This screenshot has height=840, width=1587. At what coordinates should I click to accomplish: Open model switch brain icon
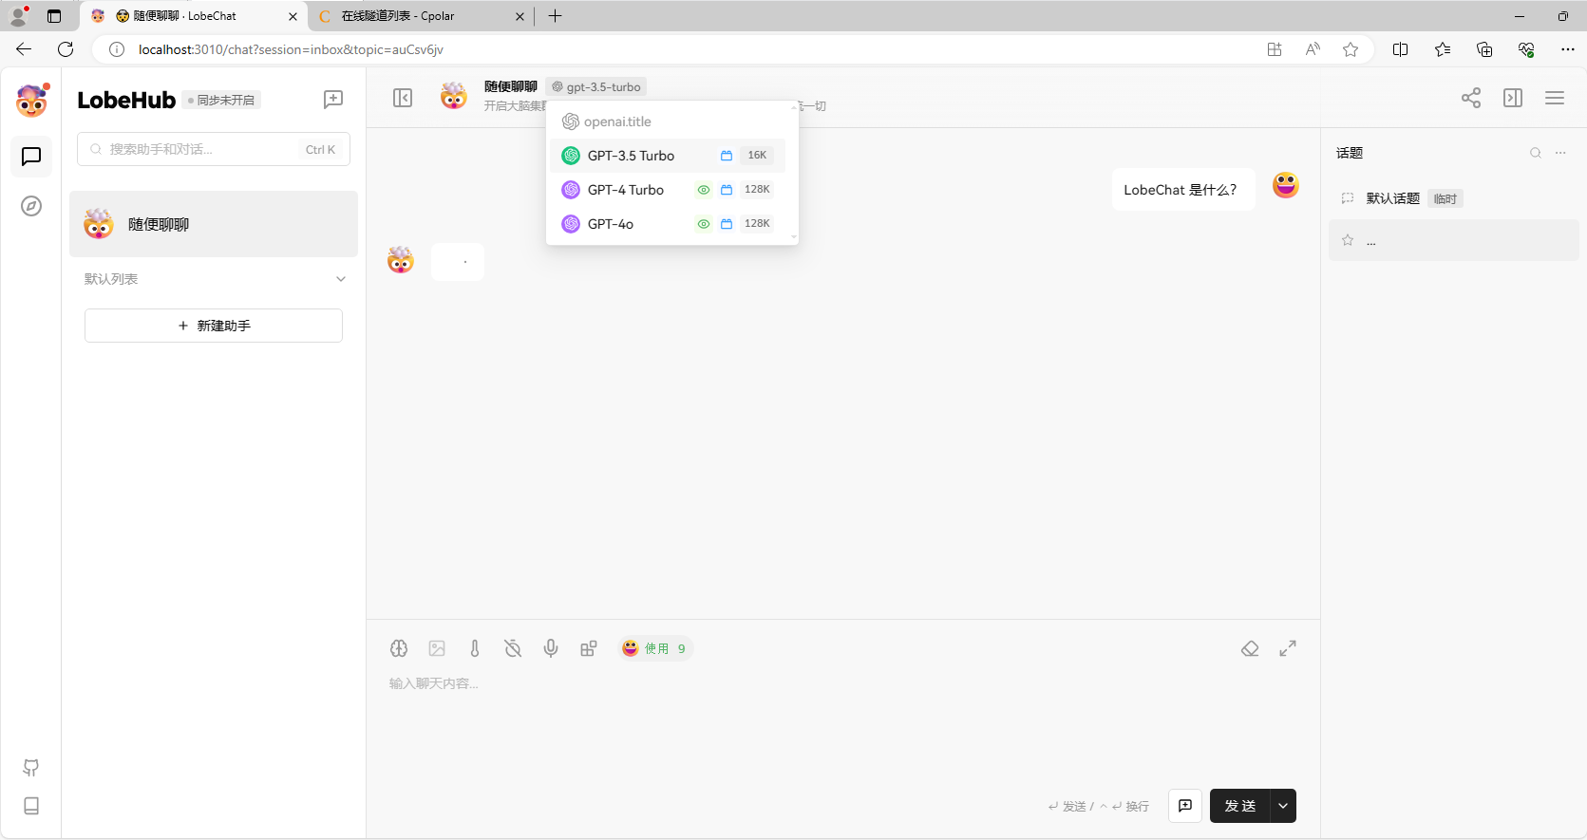tap(399, 648)
